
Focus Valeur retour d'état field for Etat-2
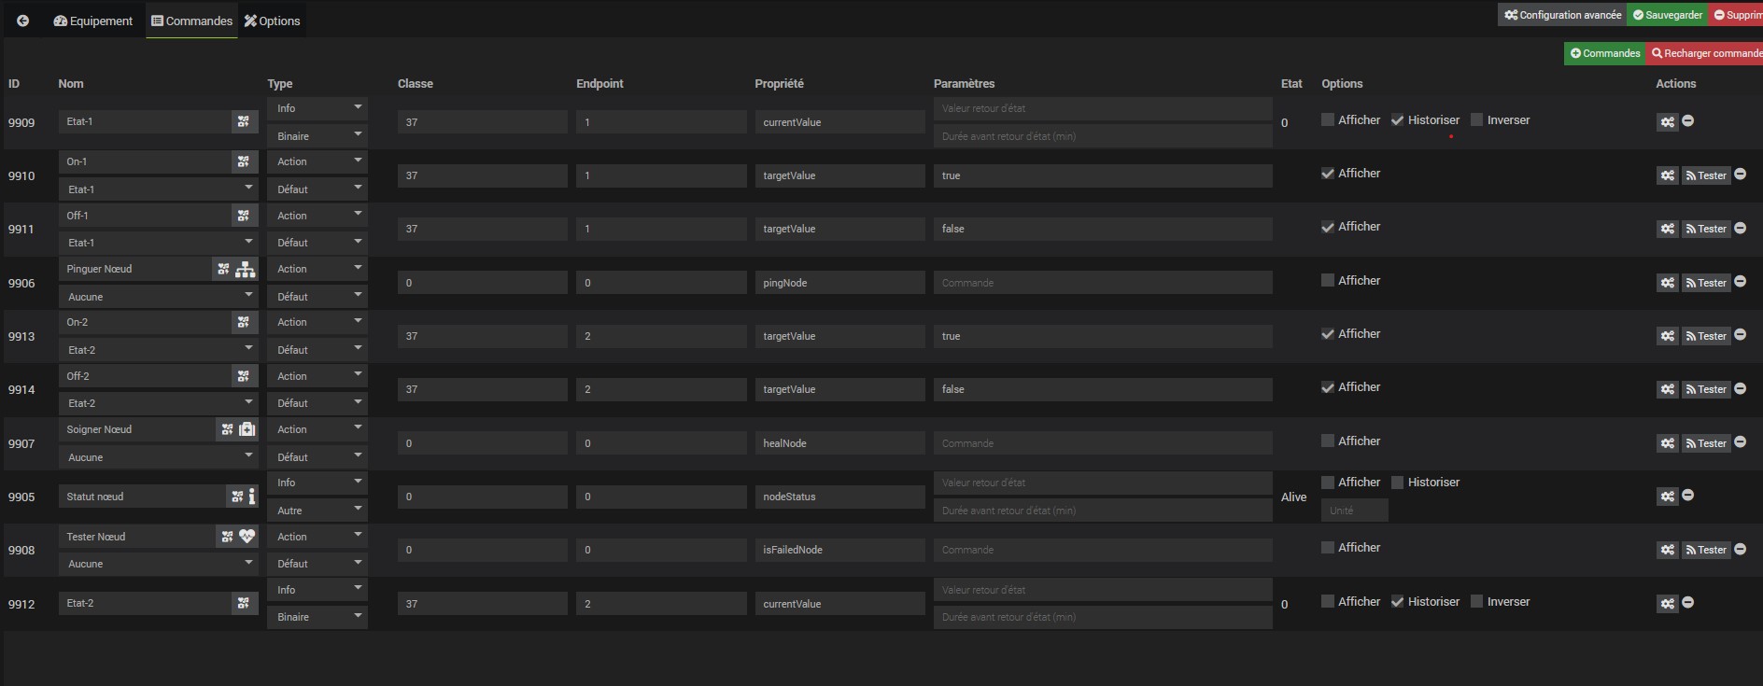click(1103, 590)
